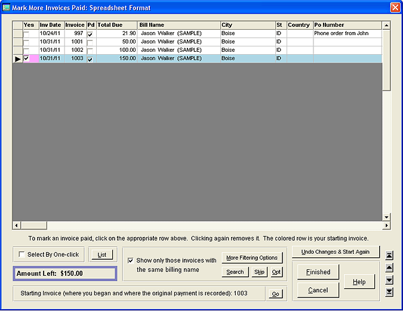Viewport: 403px width, 311px height.
Task: Check the Yes box for invoice 1001
Action: point(26,42)
